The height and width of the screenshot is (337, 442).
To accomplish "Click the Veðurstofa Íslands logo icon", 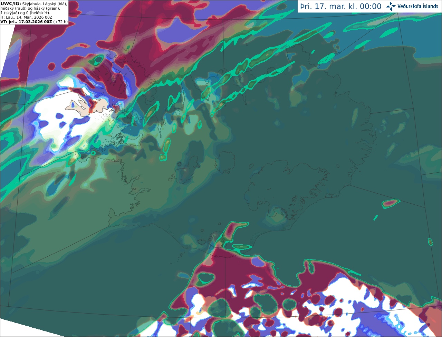I will pos(391,6).
